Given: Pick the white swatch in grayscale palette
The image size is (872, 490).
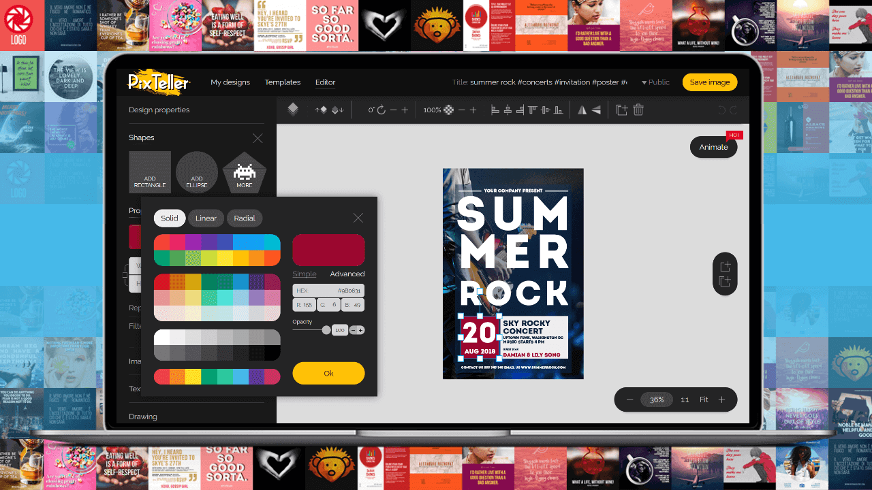Looking at the screenshot, I should 161,337.
